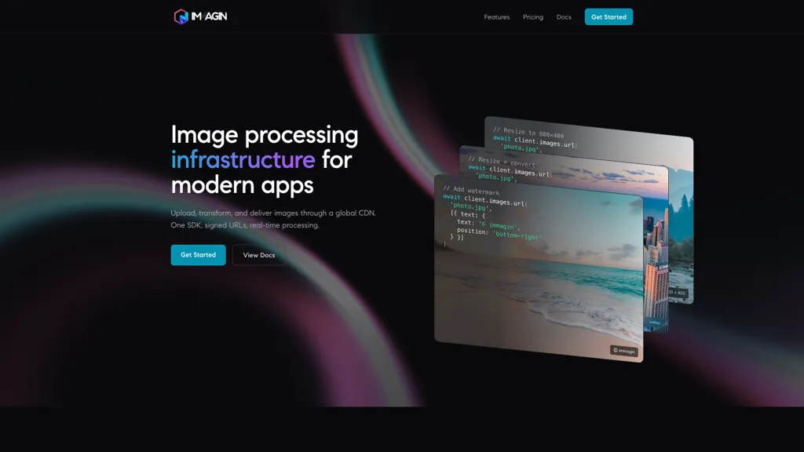Click the "position: 'bottom-right'" code line

click(499, 234)
